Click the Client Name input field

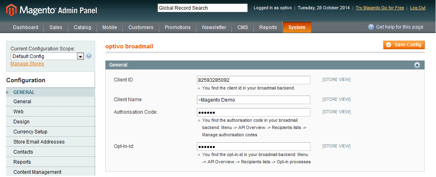(254, 100)
